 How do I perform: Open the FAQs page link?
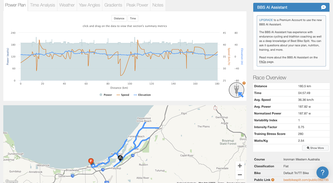pyautogui.click(x=263, y=62)
